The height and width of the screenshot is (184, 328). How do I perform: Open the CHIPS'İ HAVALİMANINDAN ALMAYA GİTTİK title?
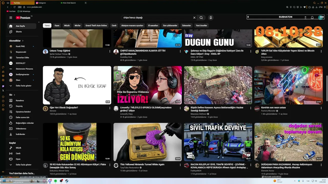pyautogui.click(x=143, y=52)
